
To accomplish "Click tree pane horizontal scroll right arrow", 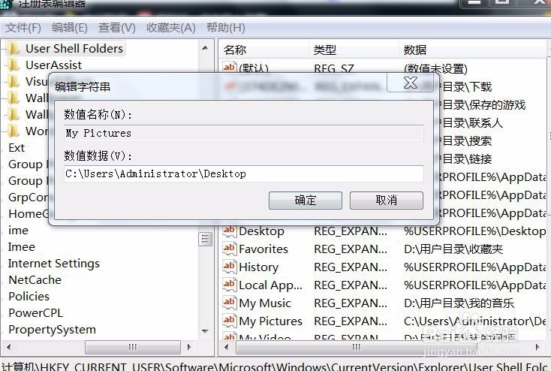I will click(x=190, y=348).
